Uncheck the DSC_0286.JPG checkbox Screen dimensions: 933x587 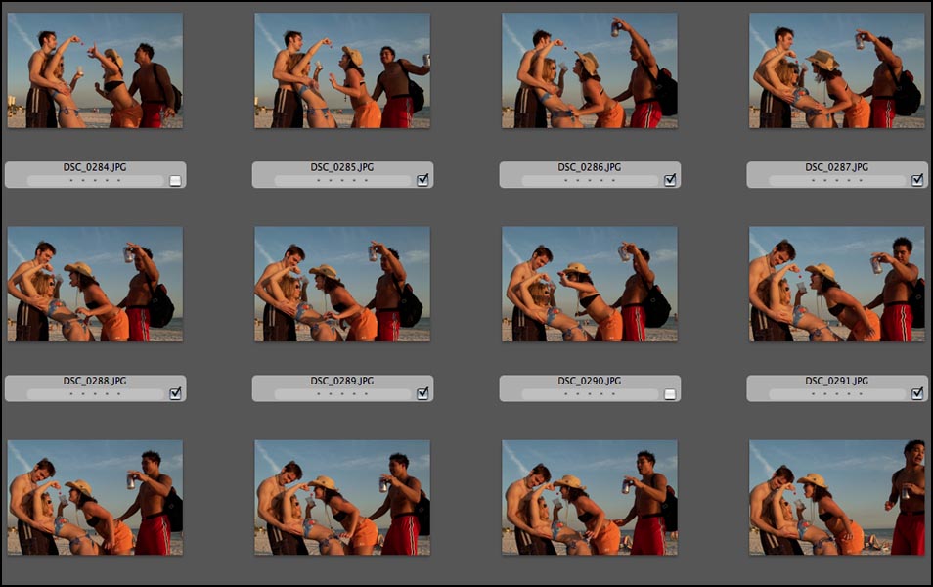670,180
